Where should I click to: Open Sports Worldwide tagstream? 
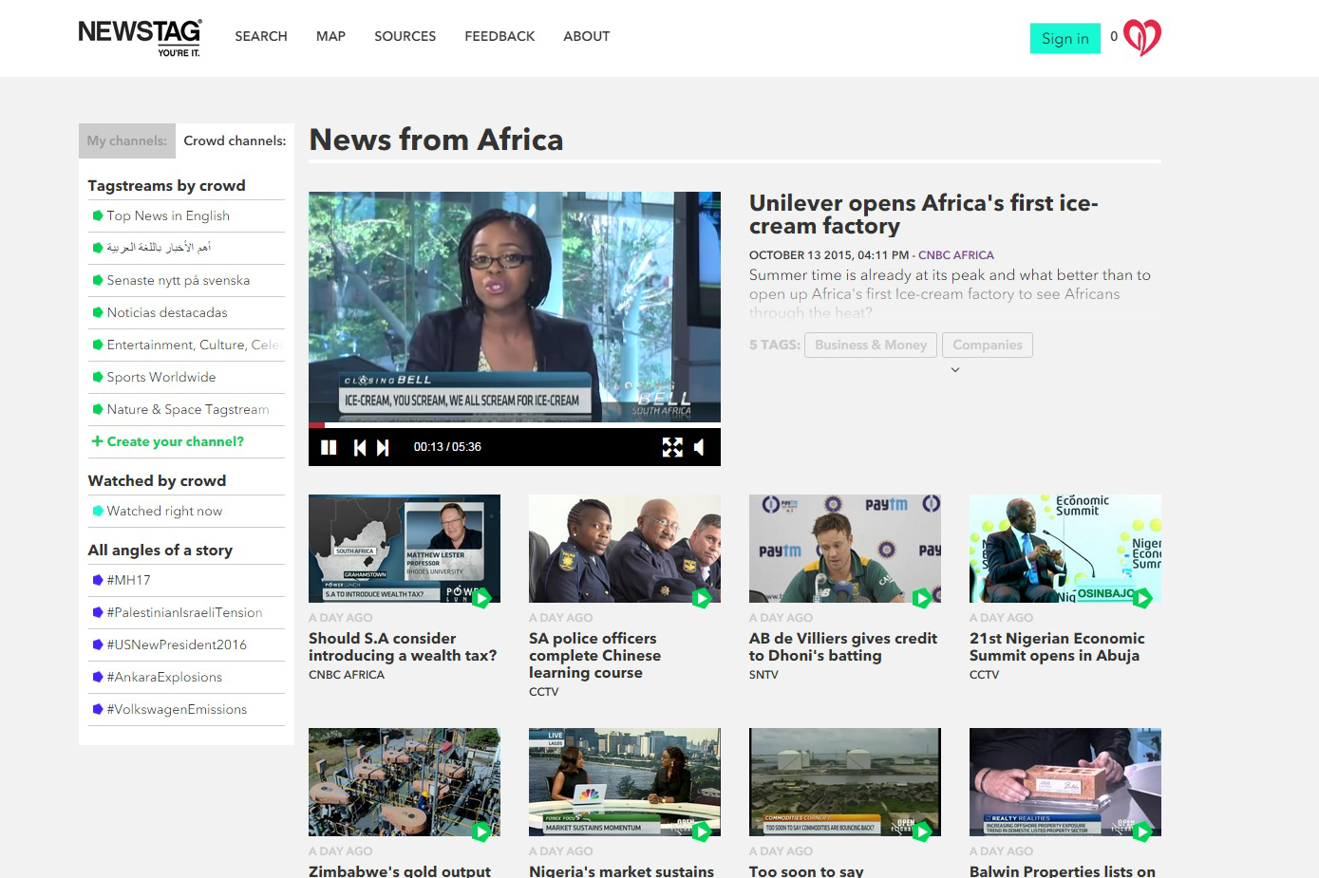tap(161, 377)
